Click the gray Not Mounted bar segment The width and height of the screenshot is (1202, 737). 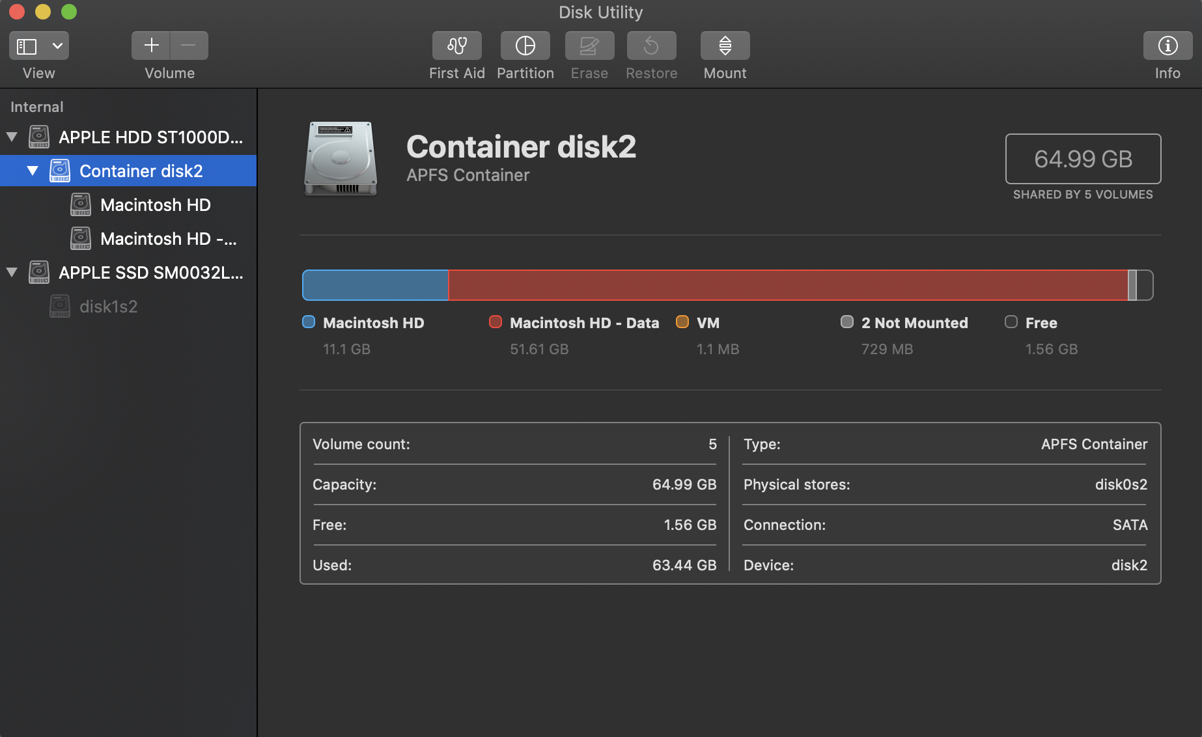coord(1132,285)
